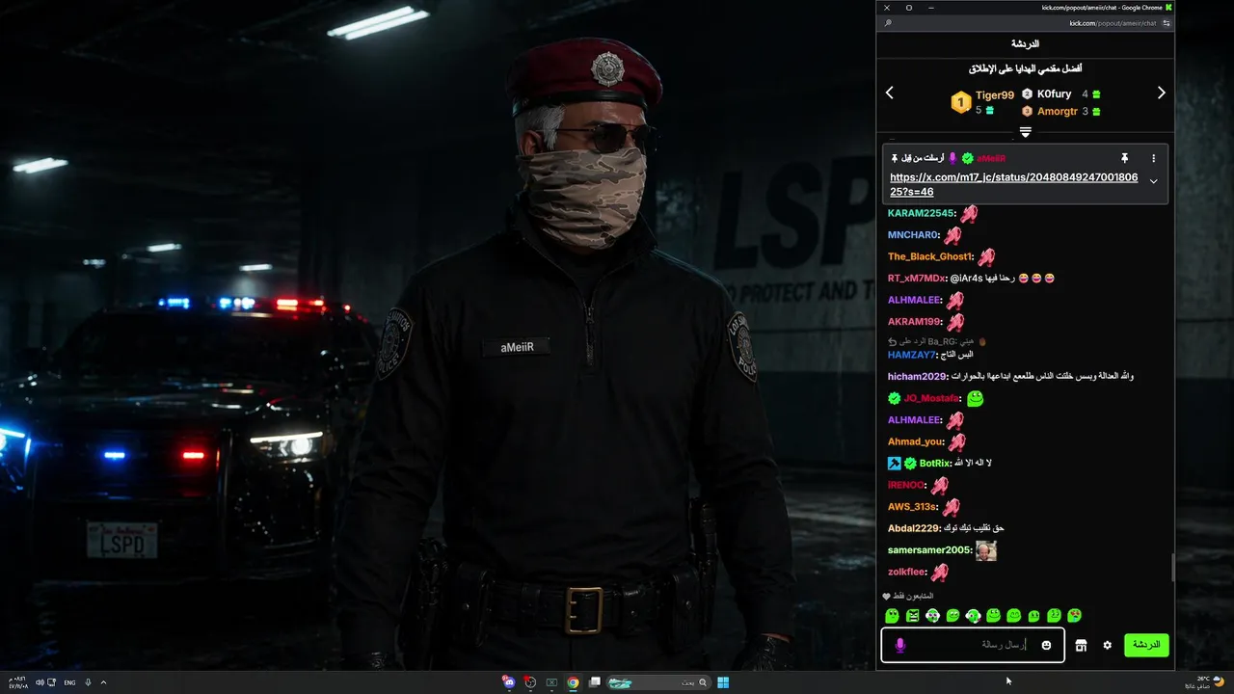The height and width of the screenshot is (694, 1234).
Task: Open the emoji picker smiley icon
Action: click(x=1046, y=645)
